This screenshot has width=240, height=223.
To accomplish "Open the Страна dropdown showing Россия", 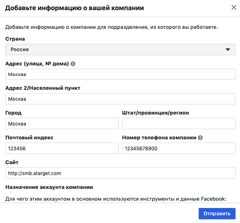I will 120,50.
